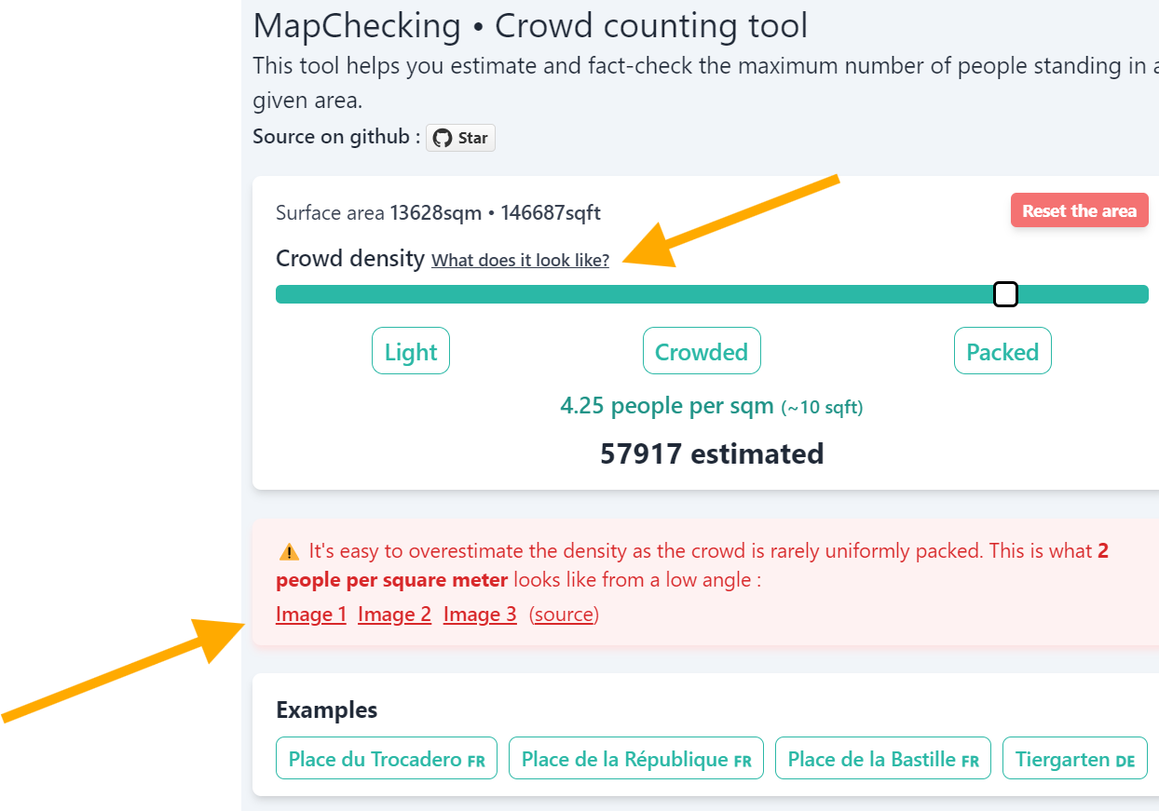Viewport: 1159px width, 811px height.
Task: Select the Light density preset
Action: click(411, 351)
